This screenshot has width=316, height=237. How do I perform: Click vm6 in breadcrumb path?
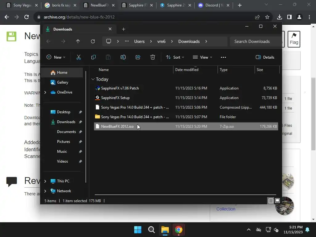[161, 41]
